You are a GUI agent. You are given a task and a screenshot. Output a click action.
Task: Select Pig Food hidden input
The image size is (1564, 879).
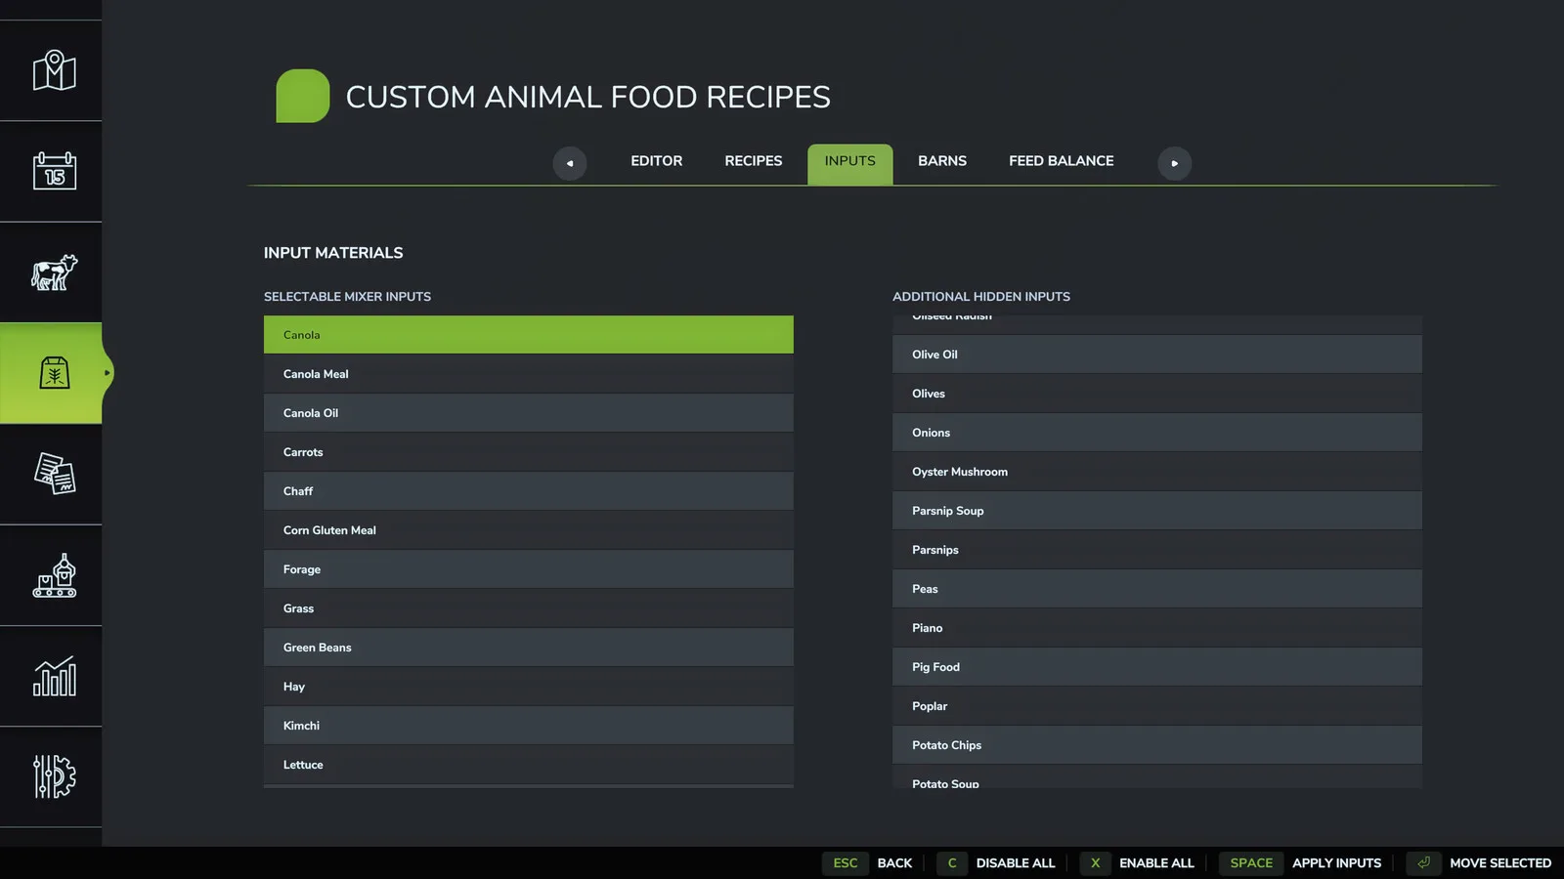point(1157,667)
